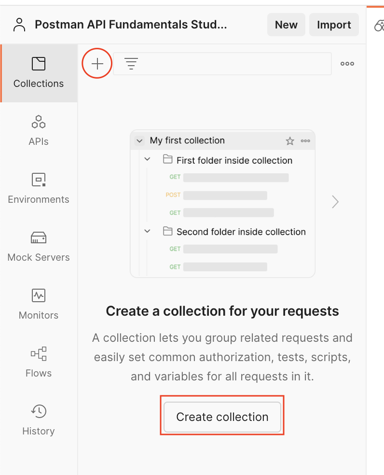
Task: Click the Import button
Action: [x=334, y=25]
